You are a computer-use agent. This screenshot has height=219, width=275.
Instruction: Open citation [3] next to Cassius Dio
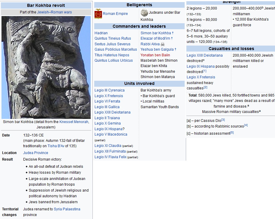point(223,120)
